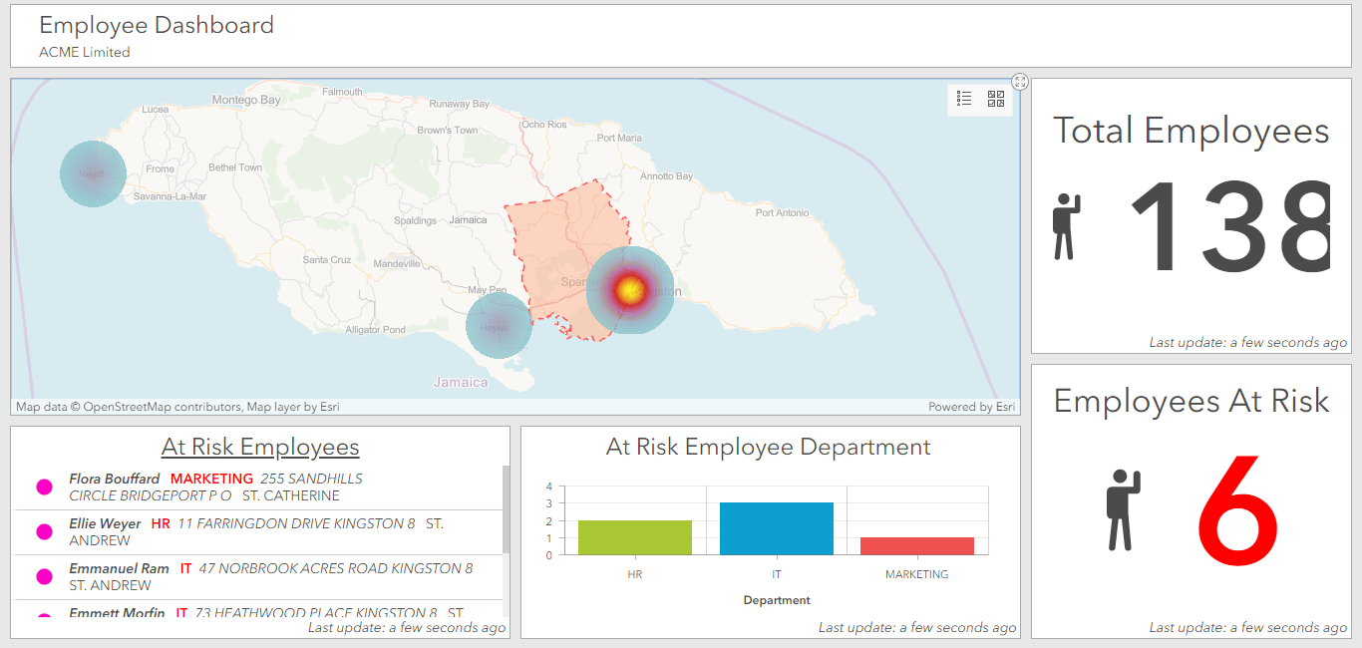Image resolution: width=1362 pixels, height=648 pixels.
Task: Click the Negril cluster on map
Action: coord(93,174)
